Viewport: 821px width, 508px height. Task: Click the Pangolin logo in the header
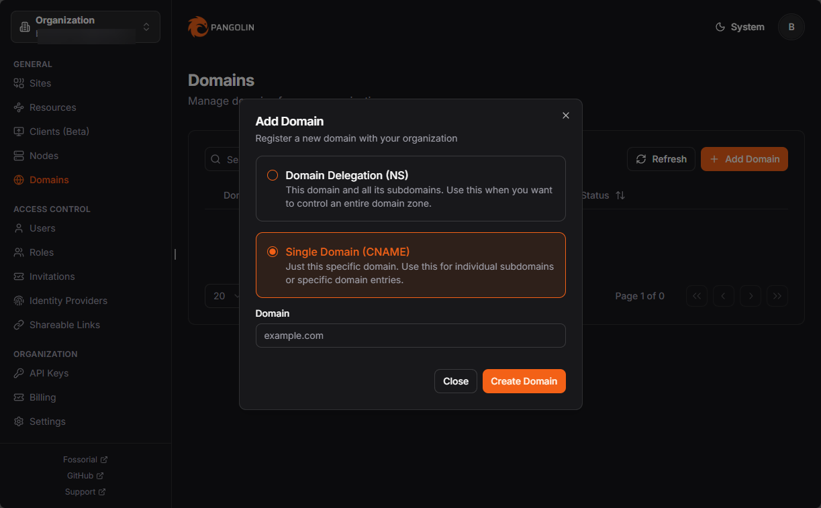[221, 27]
